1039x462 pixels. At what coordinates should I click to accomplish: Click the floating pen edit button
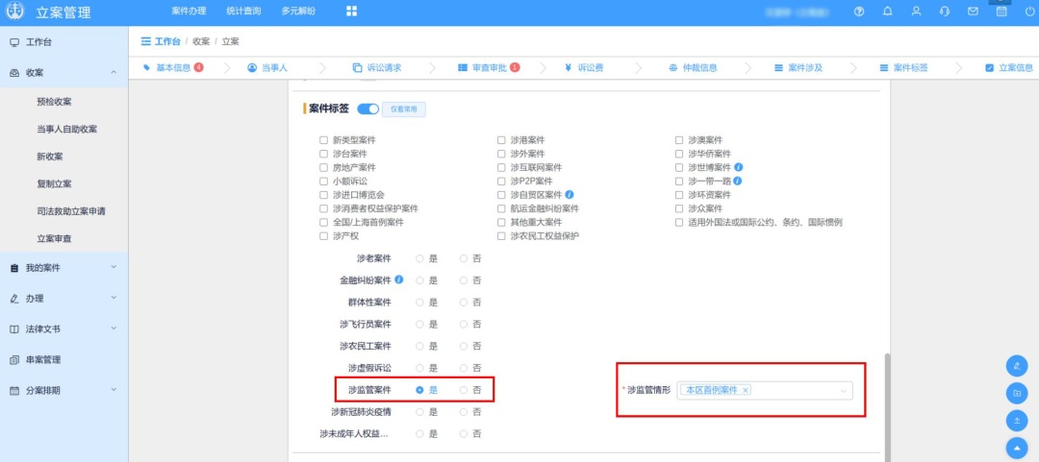tap(1017, 366)
